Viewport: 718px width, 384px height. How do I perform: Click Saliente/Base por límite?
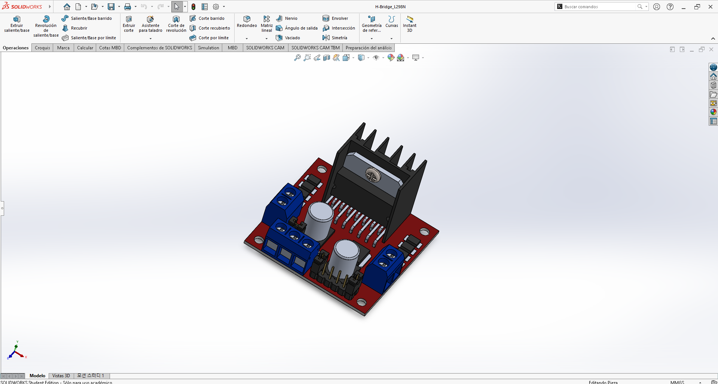(x=89, y=38)
